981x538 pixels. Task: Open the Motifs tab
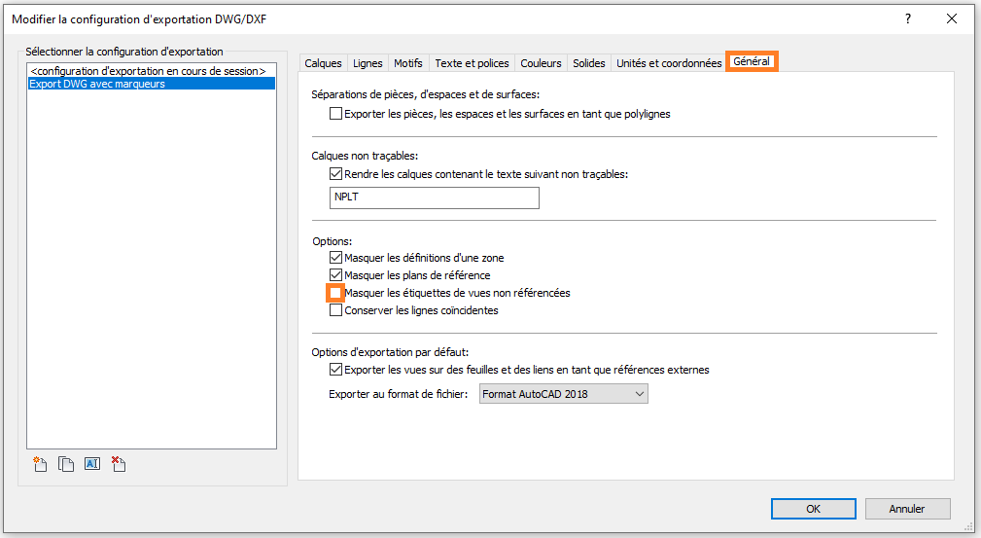408,63
